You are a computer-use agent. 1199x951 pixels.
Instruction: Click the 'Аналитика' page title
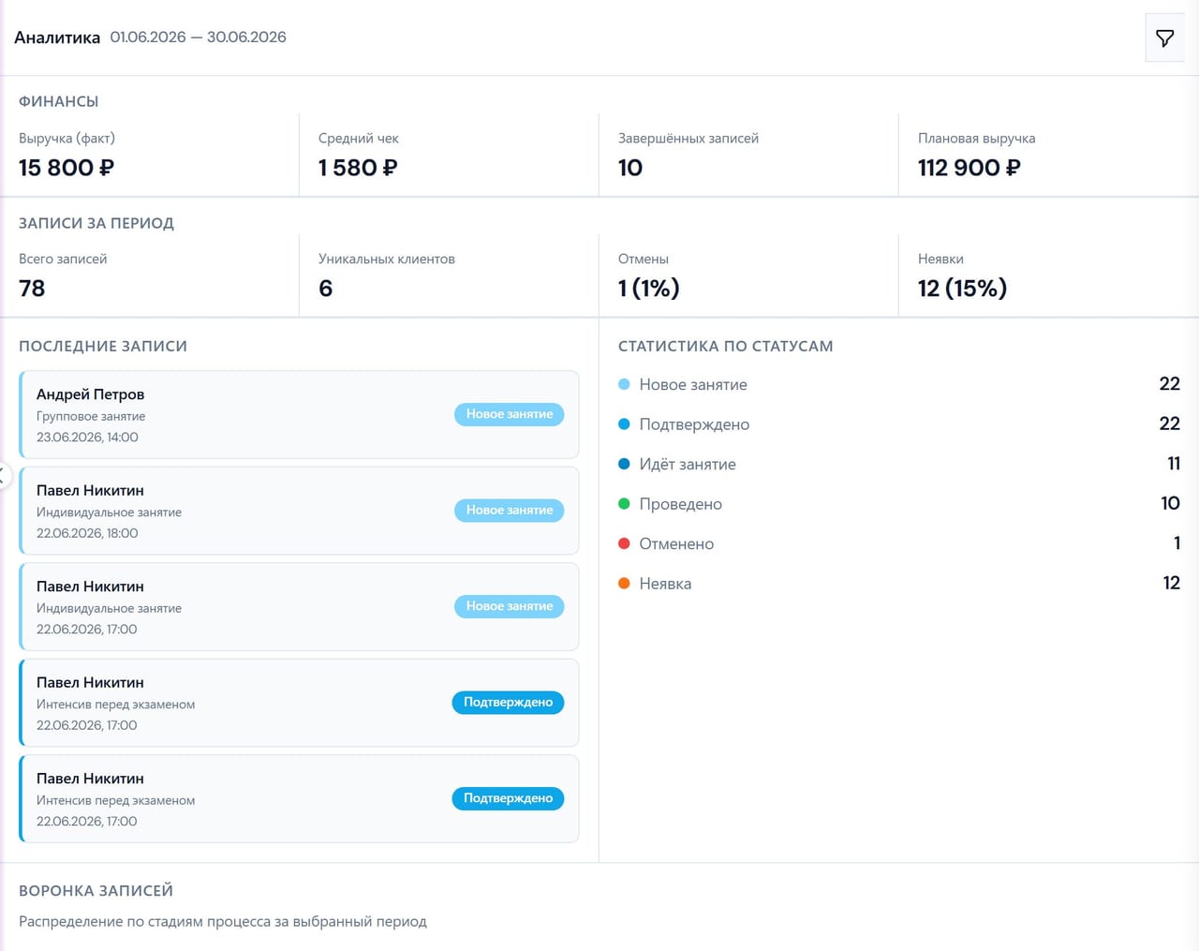click(57, 37)
